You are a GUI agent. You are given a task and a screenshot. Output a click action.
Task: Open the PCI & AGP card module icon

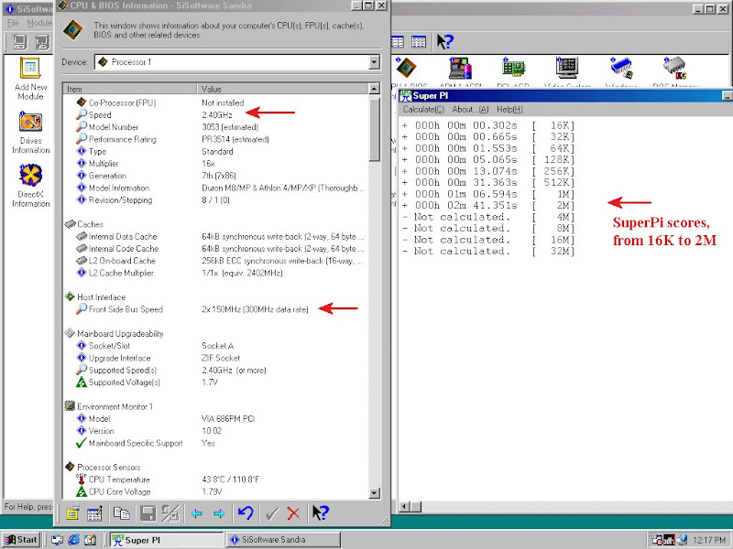[513, 68]
